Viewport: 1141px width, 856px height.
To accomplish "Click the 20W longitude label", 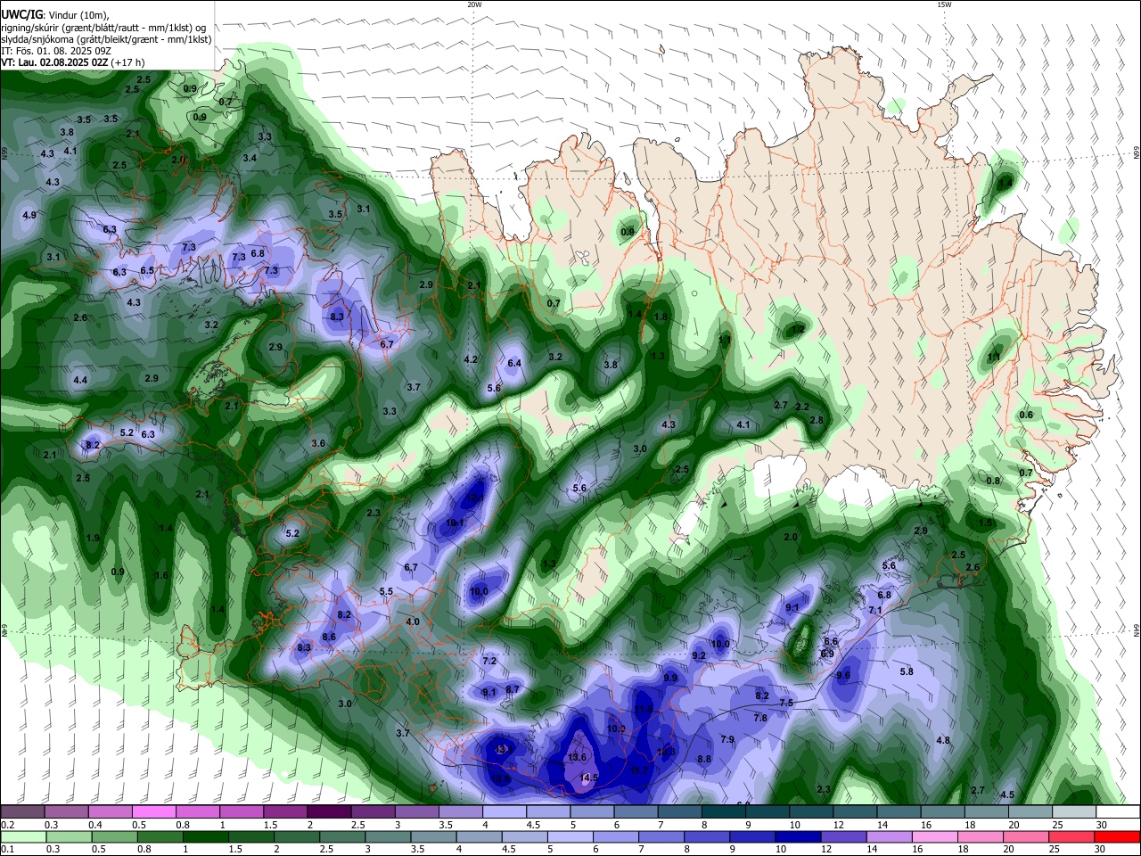I will [474, 4].
